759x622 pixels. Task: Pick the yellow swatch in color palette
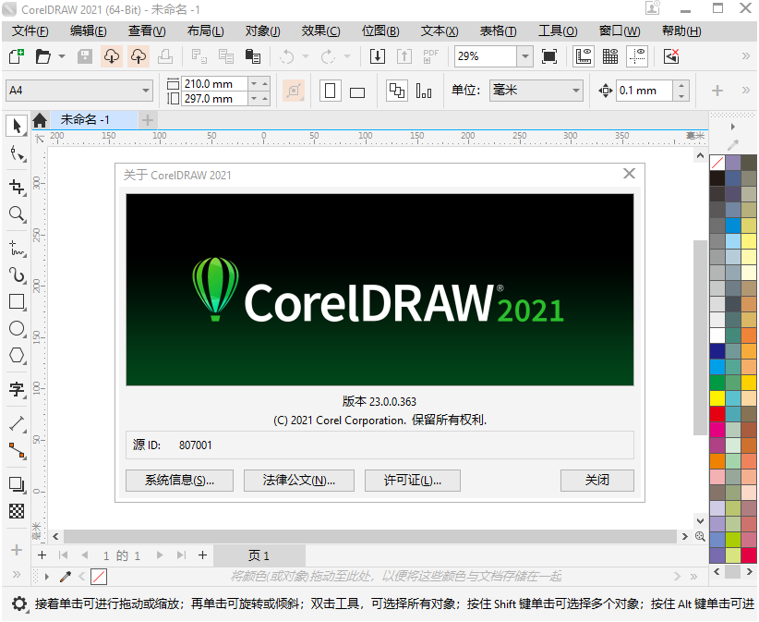click(x=717, y=398)
